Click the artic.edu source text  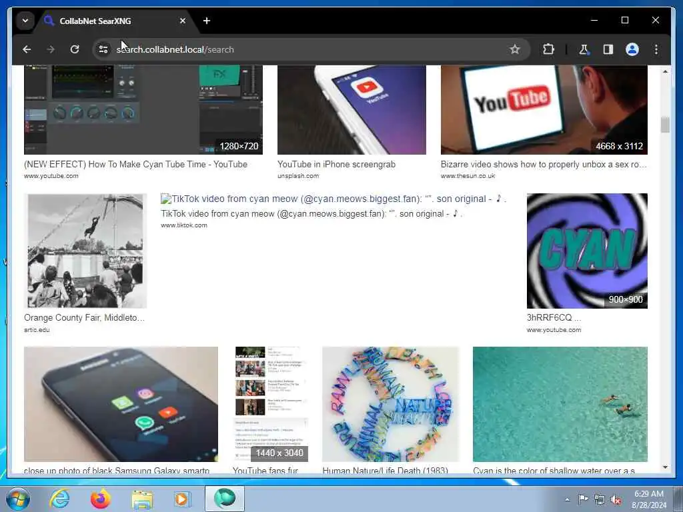click(37, 329)
